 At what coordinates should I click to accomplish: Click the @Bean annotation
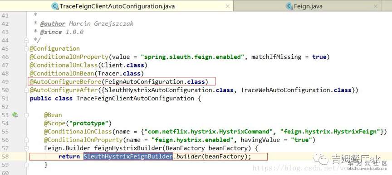(53, 115)
